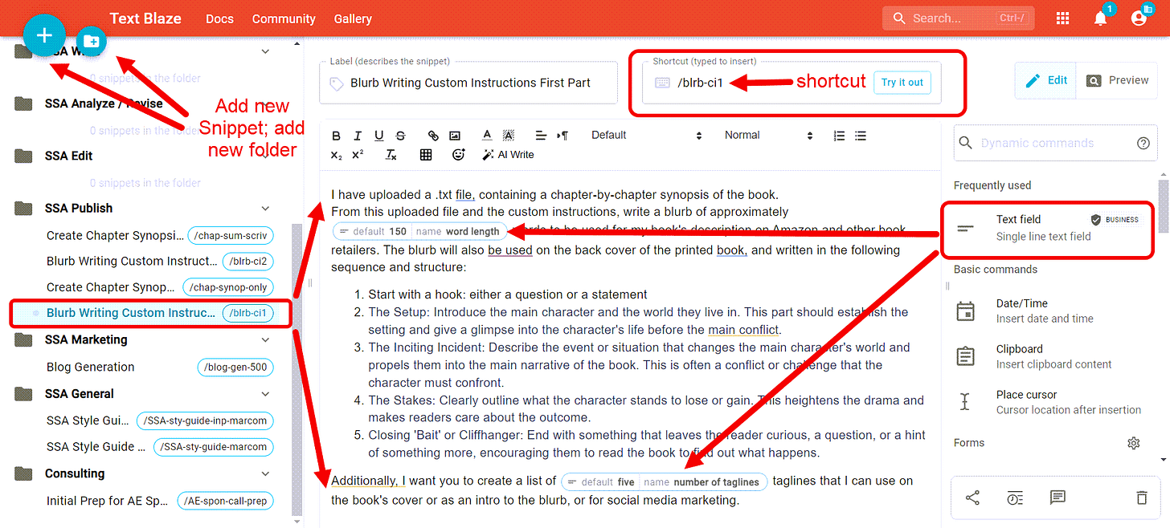
Task: Open the Community menu
Action: coord(284,18)
